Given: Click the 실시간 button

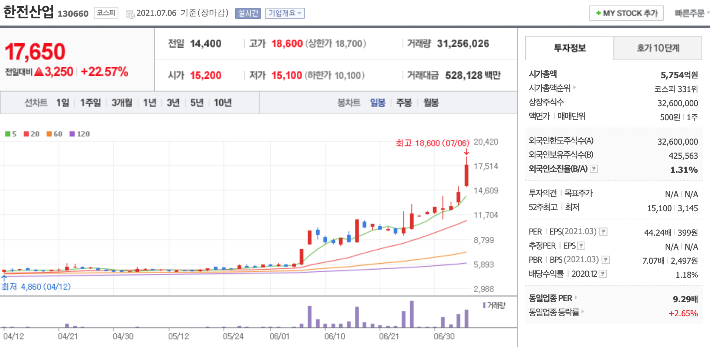Looking at the screenshot, I should (x=248, y=13).
